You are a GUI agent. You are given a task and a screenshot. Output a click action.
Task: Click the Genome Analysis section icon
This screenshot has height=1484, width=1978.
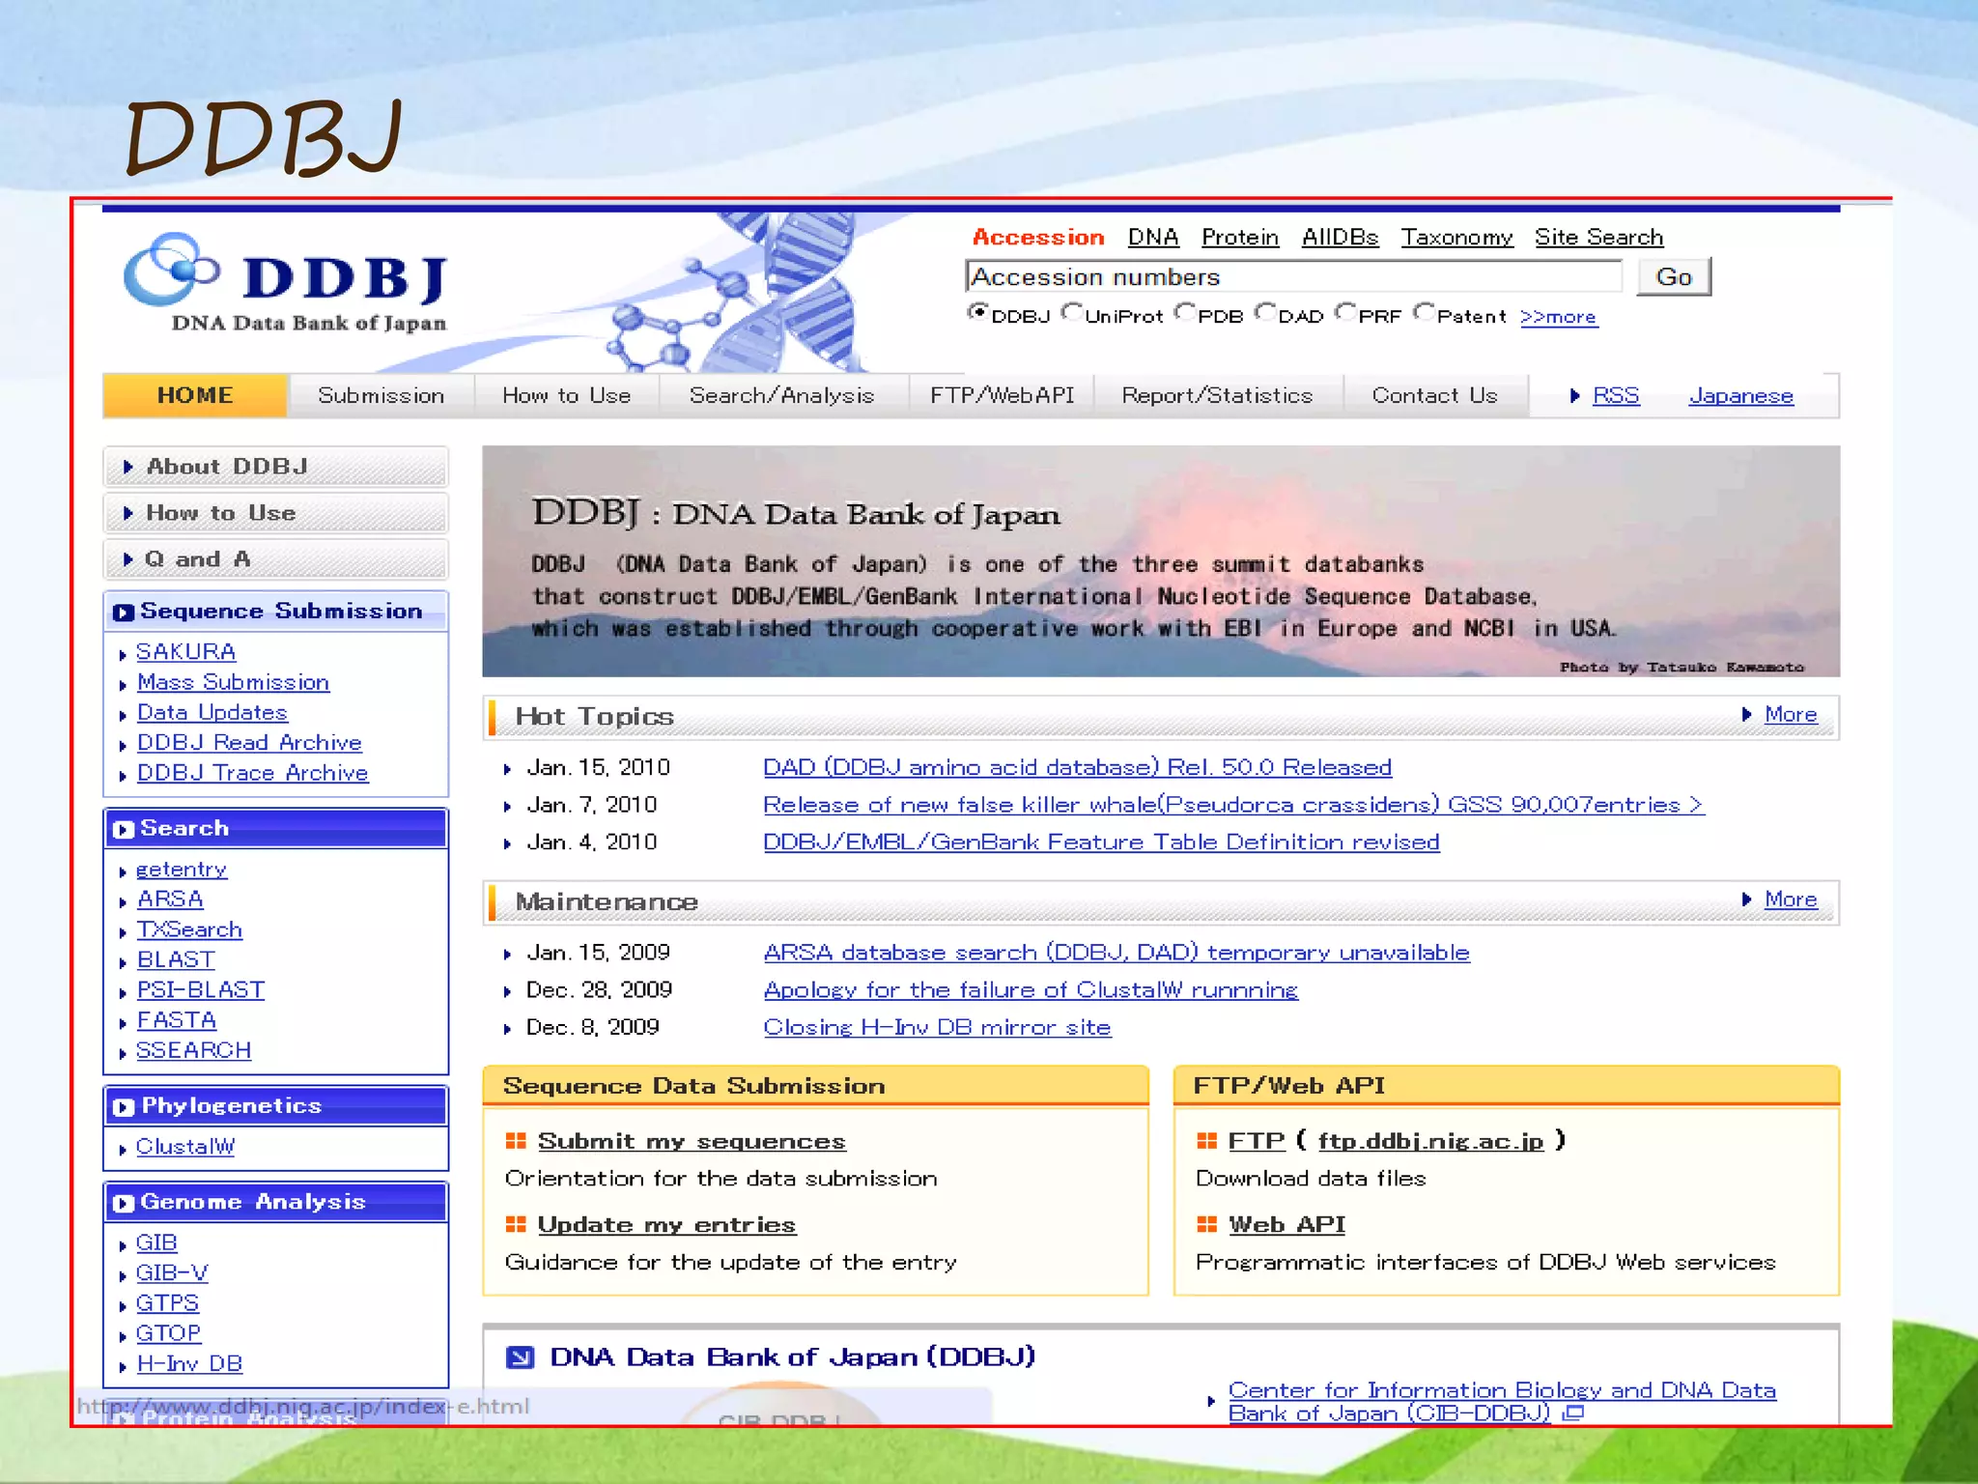(123, 1203)
